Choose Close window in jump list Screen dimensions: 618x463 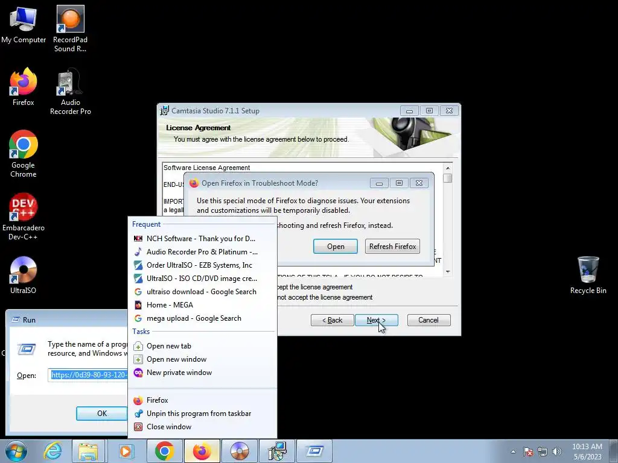pos(202,427)
